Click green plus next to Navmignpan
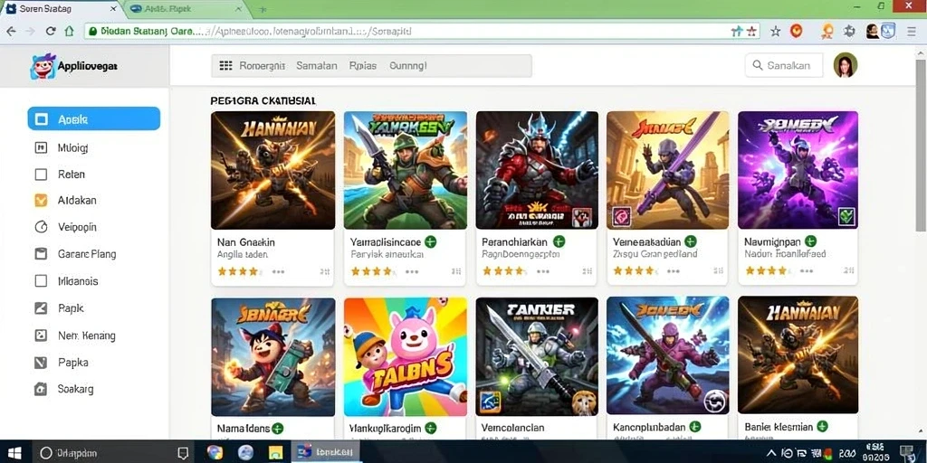This screenshot has width=927, height=463. 810,241
